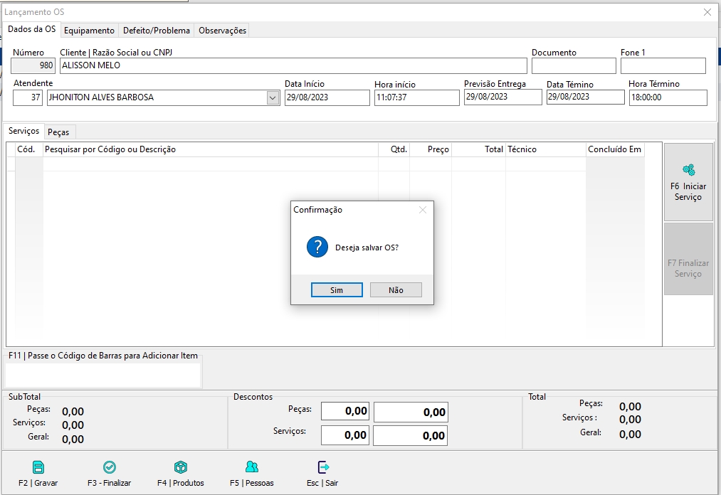Click the Esc Sair exit icon
721x495 pixels.
pos(322,467)
